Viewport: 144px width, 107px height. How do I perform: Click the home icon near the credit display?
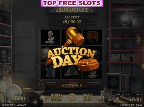tap(42, 98)
